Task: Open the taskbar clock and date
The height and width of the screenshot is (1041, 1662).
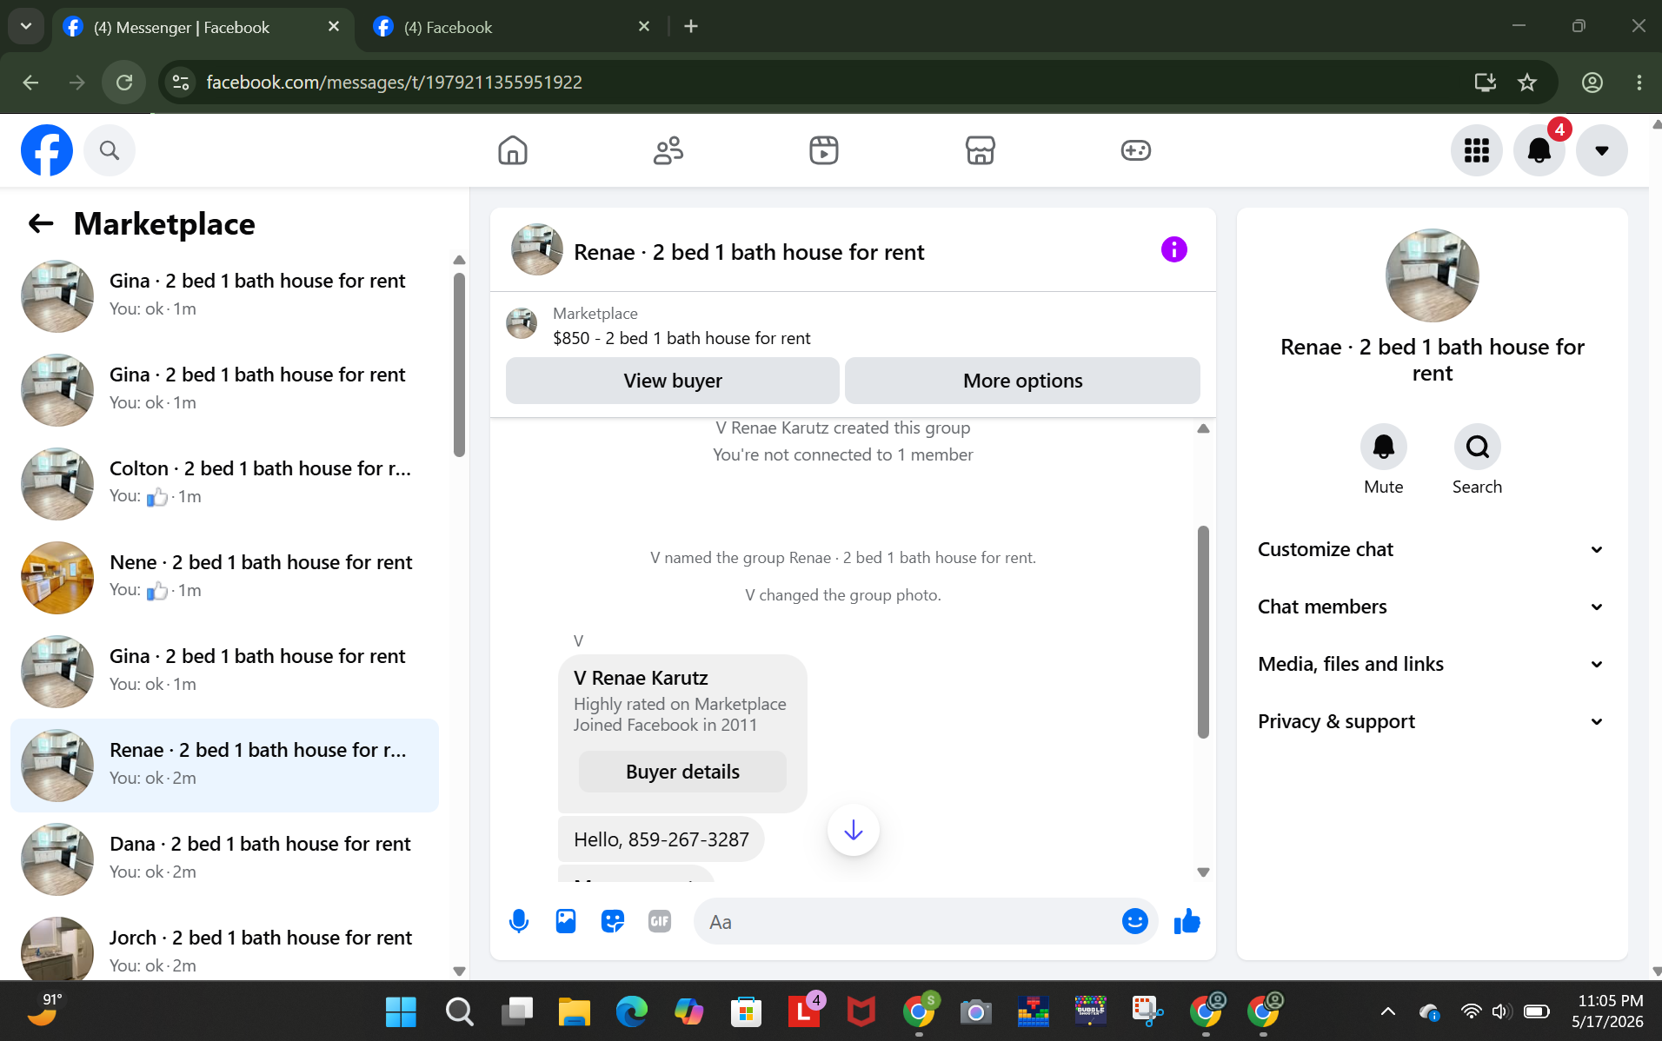Action: (1609, 1011)
